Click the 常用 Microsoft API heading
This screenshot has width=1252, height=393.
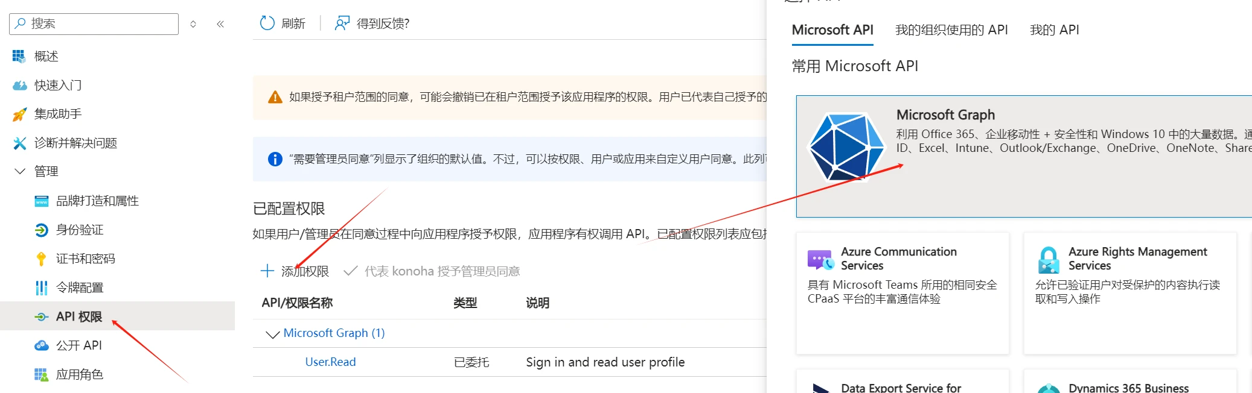[x=855, y=66]
